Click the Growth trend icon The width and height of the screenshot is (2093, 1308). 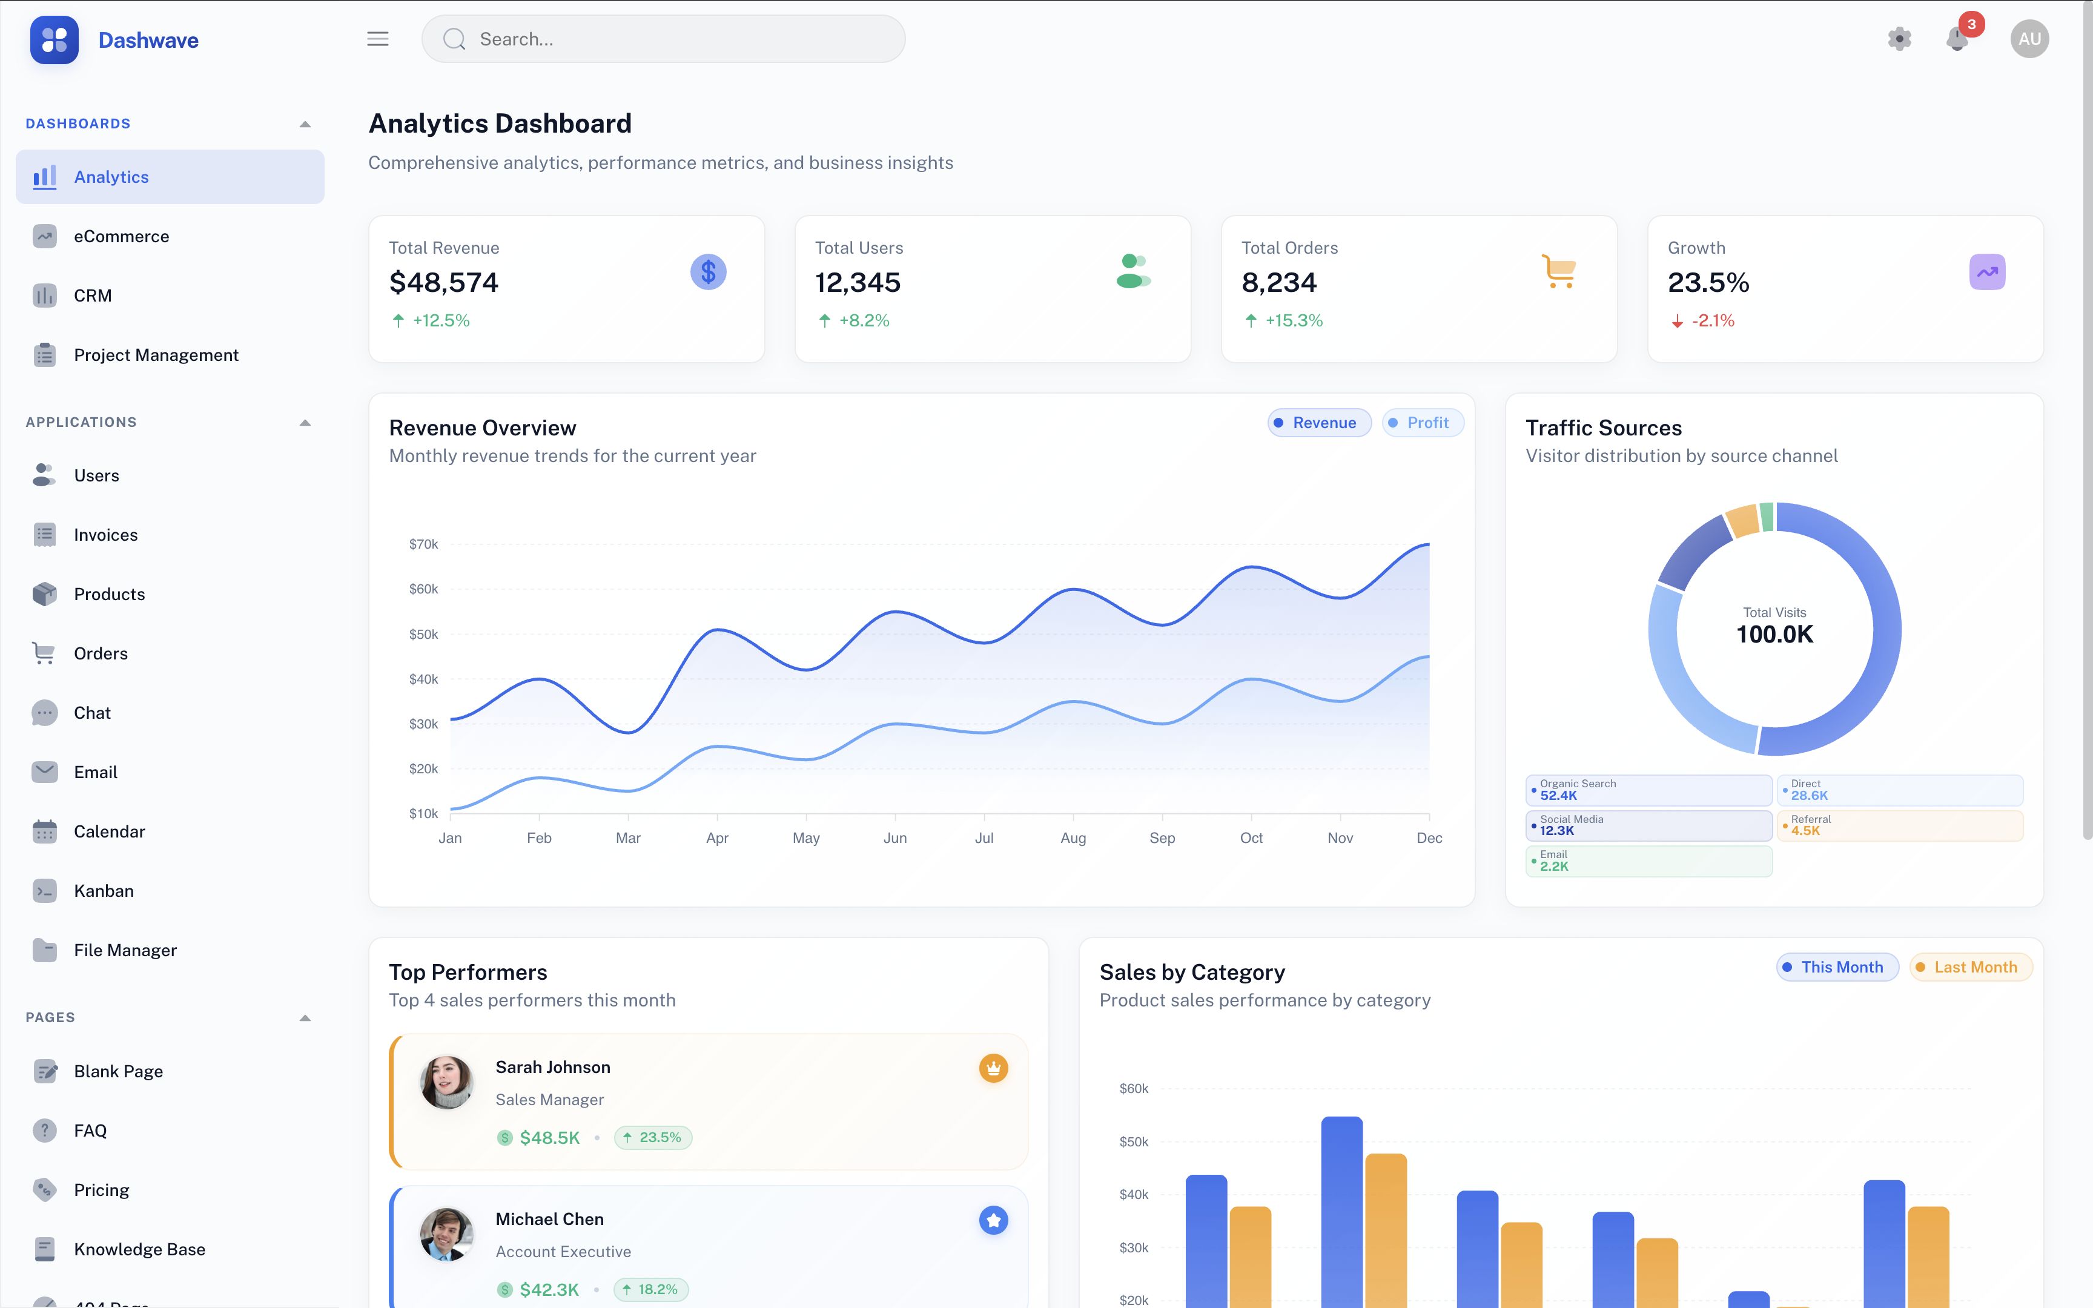point(1986,272)
